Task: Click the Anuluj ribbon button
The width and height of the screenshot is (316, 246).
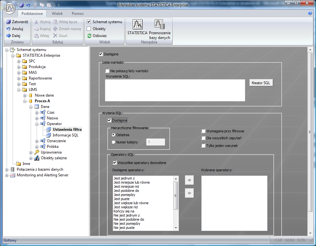Action: pyautogui.click(x=15, y=29)
